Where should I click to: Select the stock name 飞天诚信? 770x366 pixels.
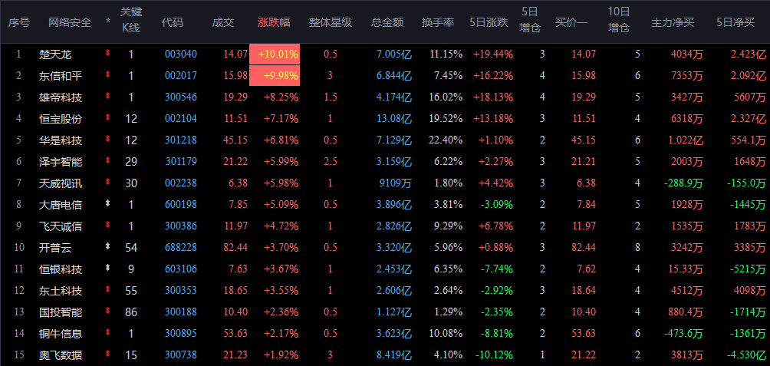[x=61, y=226]
